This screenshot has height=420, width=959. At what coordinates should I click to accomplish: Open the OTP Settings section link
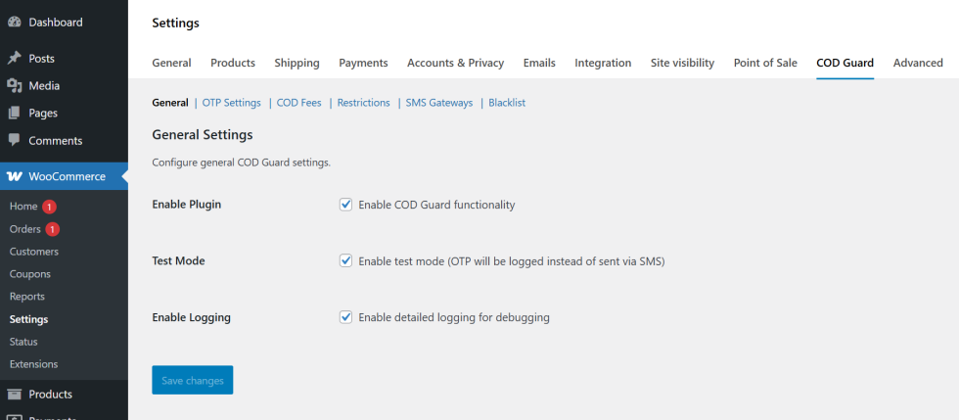click(x=231, y=103)
